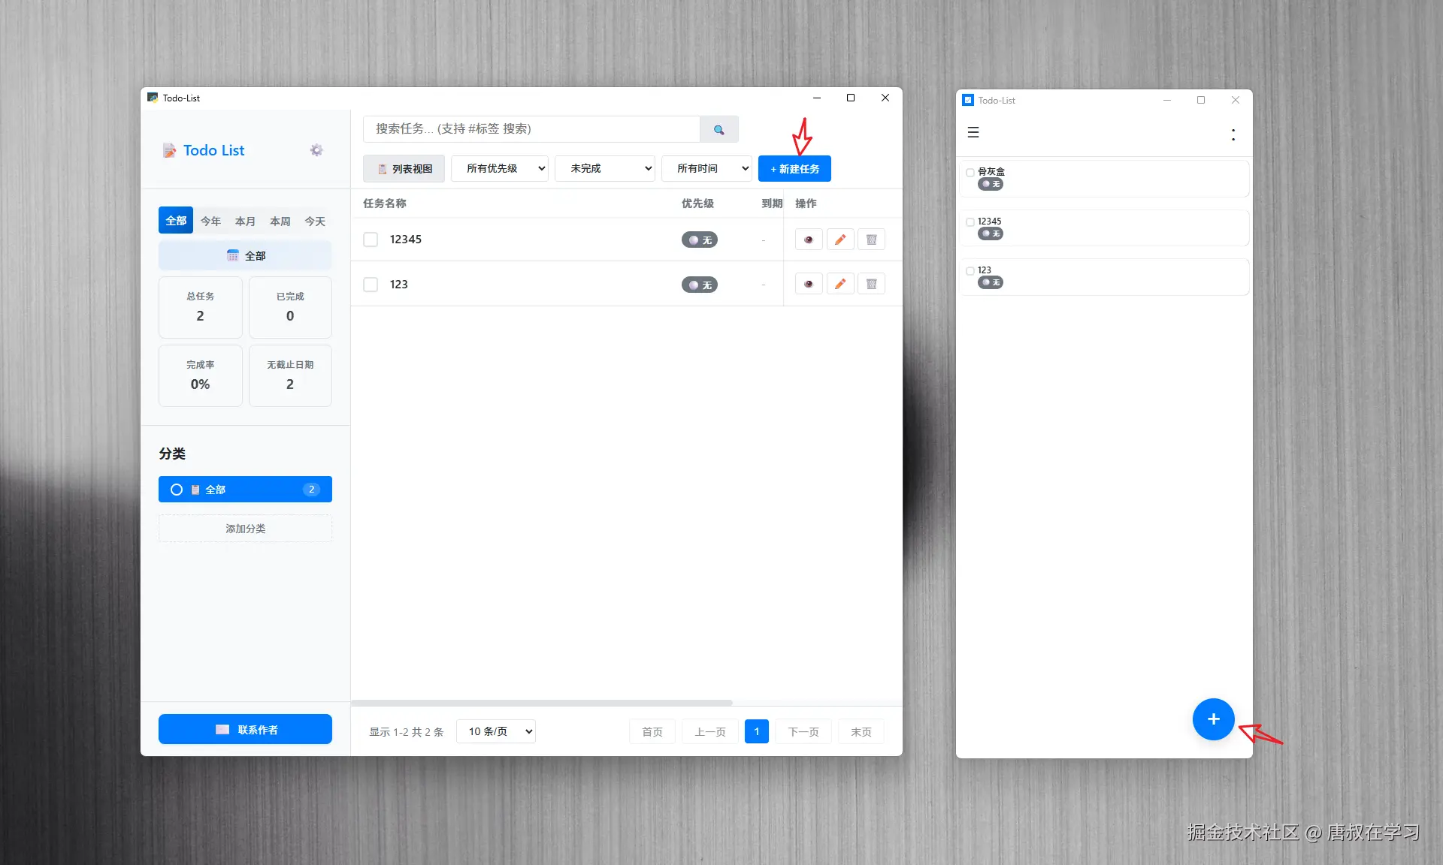
Task: Open three-dot more menu in small window
Action: 1233,134
